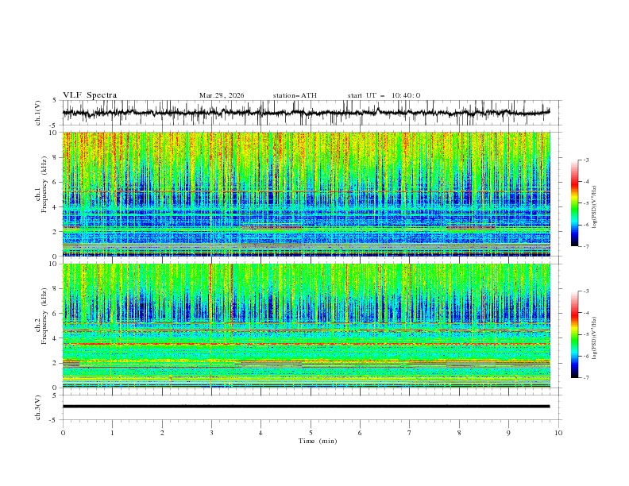Click time axis tick label "6"
The width and height of the screenshot is (629, 486).
(x=360, y=433)
